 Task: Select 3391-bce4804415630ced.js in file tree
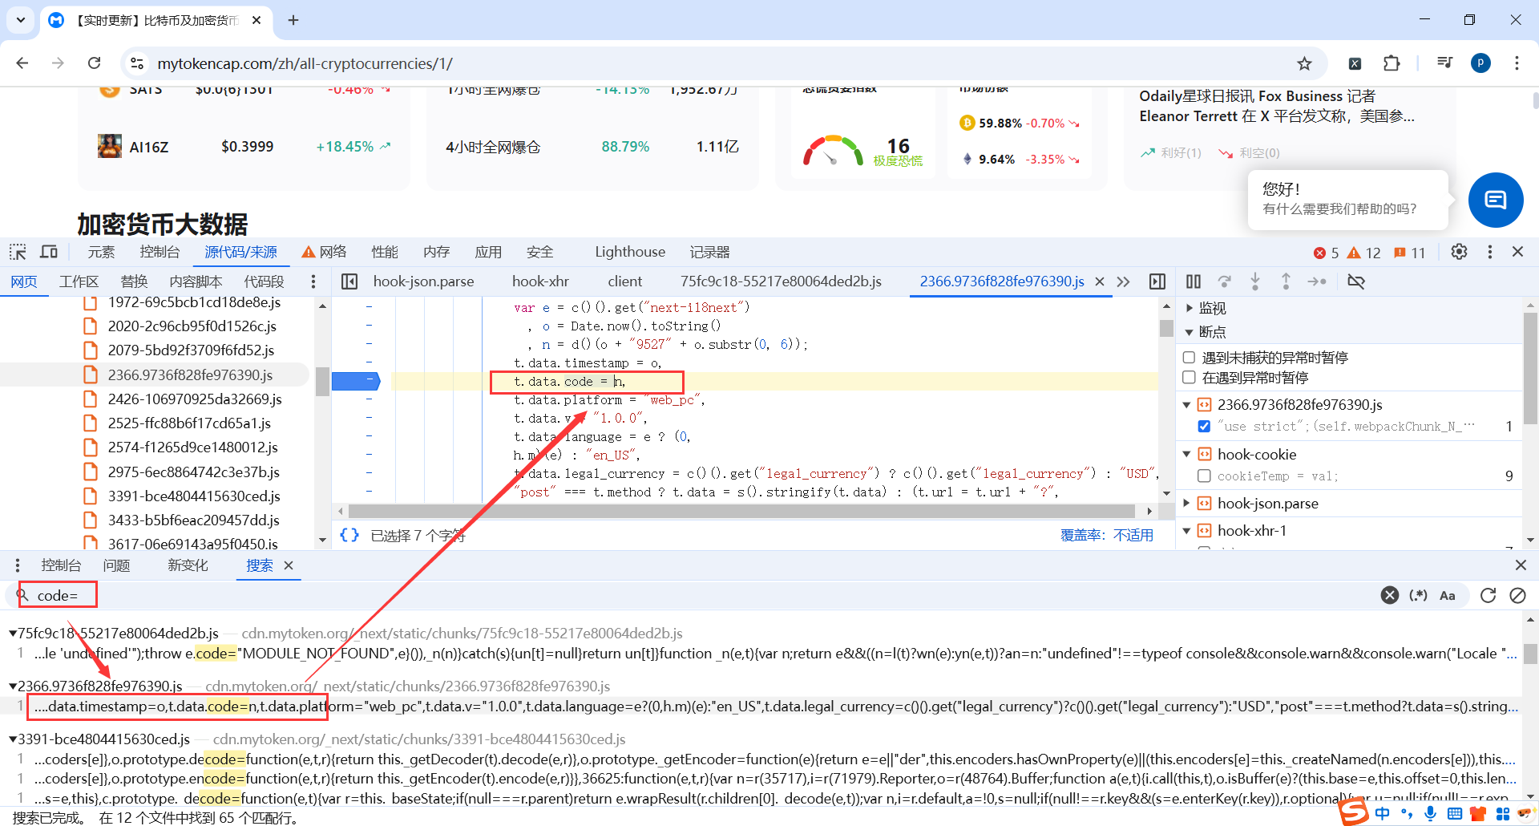click(194, 496)
